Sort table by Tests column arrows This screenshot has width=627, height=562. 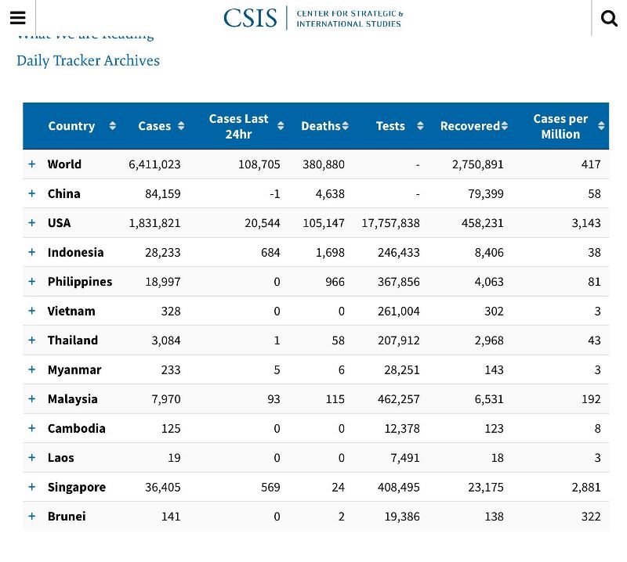pyautogui.click(x=420, y=126)
